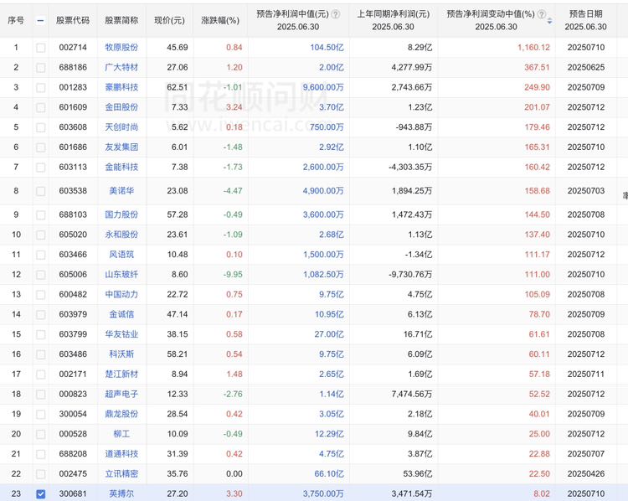Open stock link 风语筑
This screenshot has height=501, width=628.
121,255
